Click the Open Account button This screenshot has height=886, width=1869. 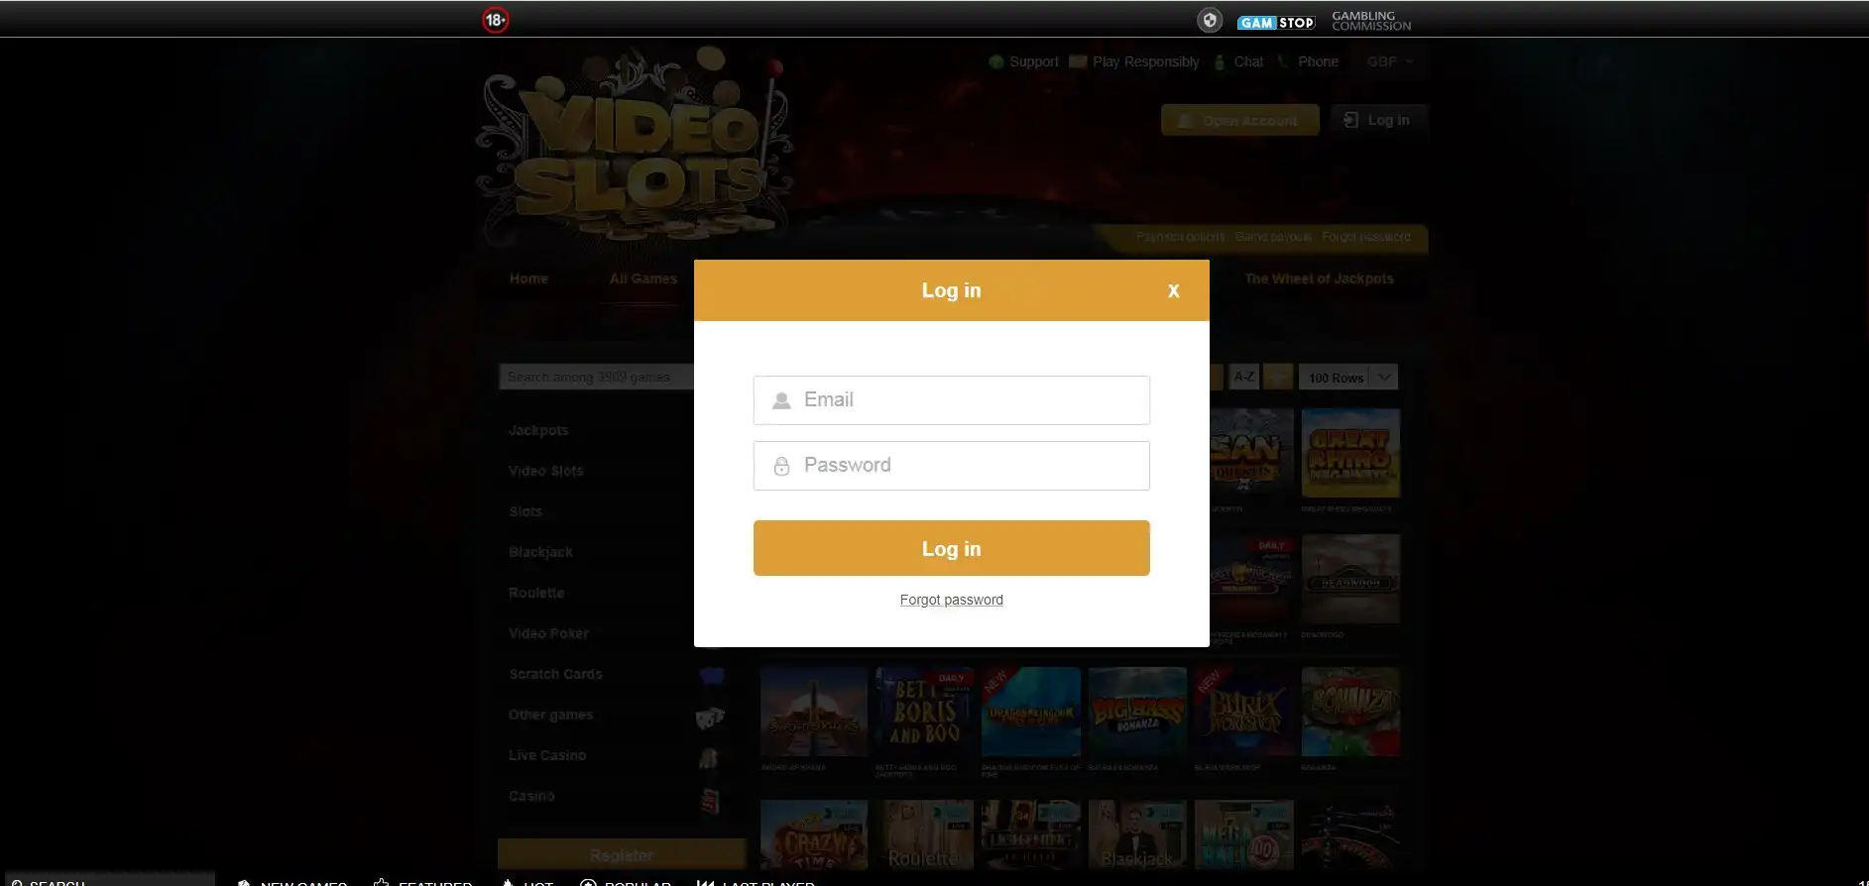[1239, 120]
